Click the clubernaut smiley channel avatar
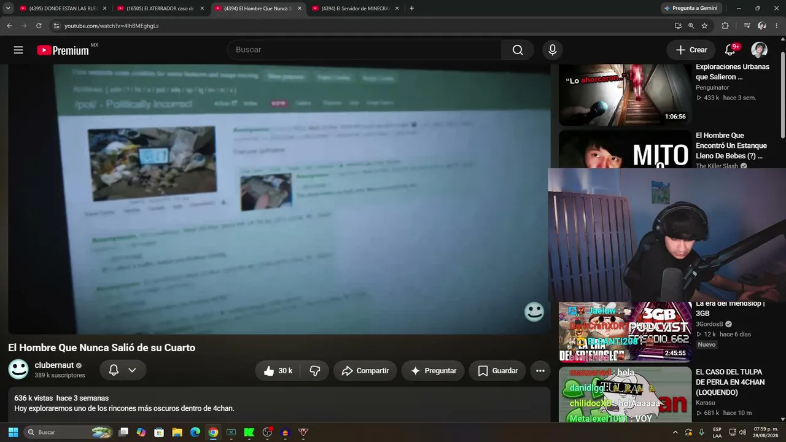 coord(18,370)
